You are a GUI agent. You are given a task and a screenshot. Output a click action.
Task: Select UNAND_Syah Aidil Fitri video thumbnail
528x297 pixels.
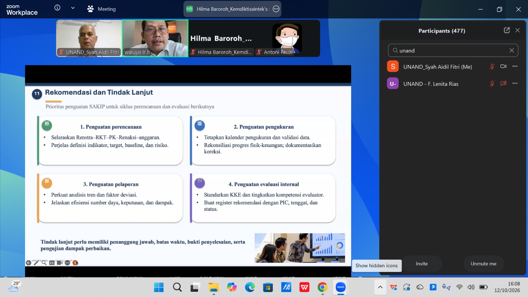[89, 38]
